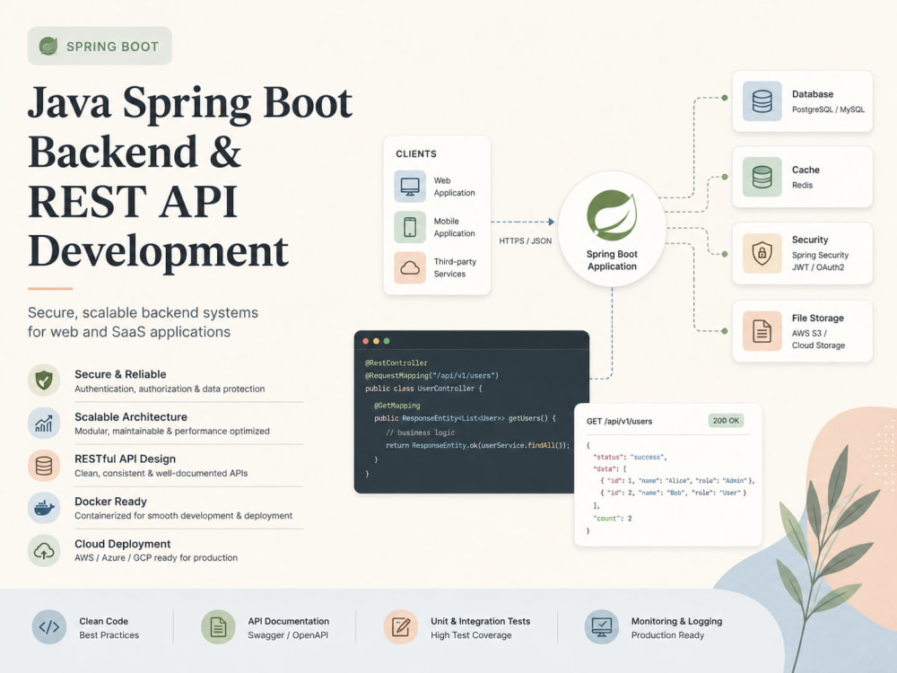The image size is (897, 673).
Task: Click the CLIENTS heading
Action: pos(416,154)
